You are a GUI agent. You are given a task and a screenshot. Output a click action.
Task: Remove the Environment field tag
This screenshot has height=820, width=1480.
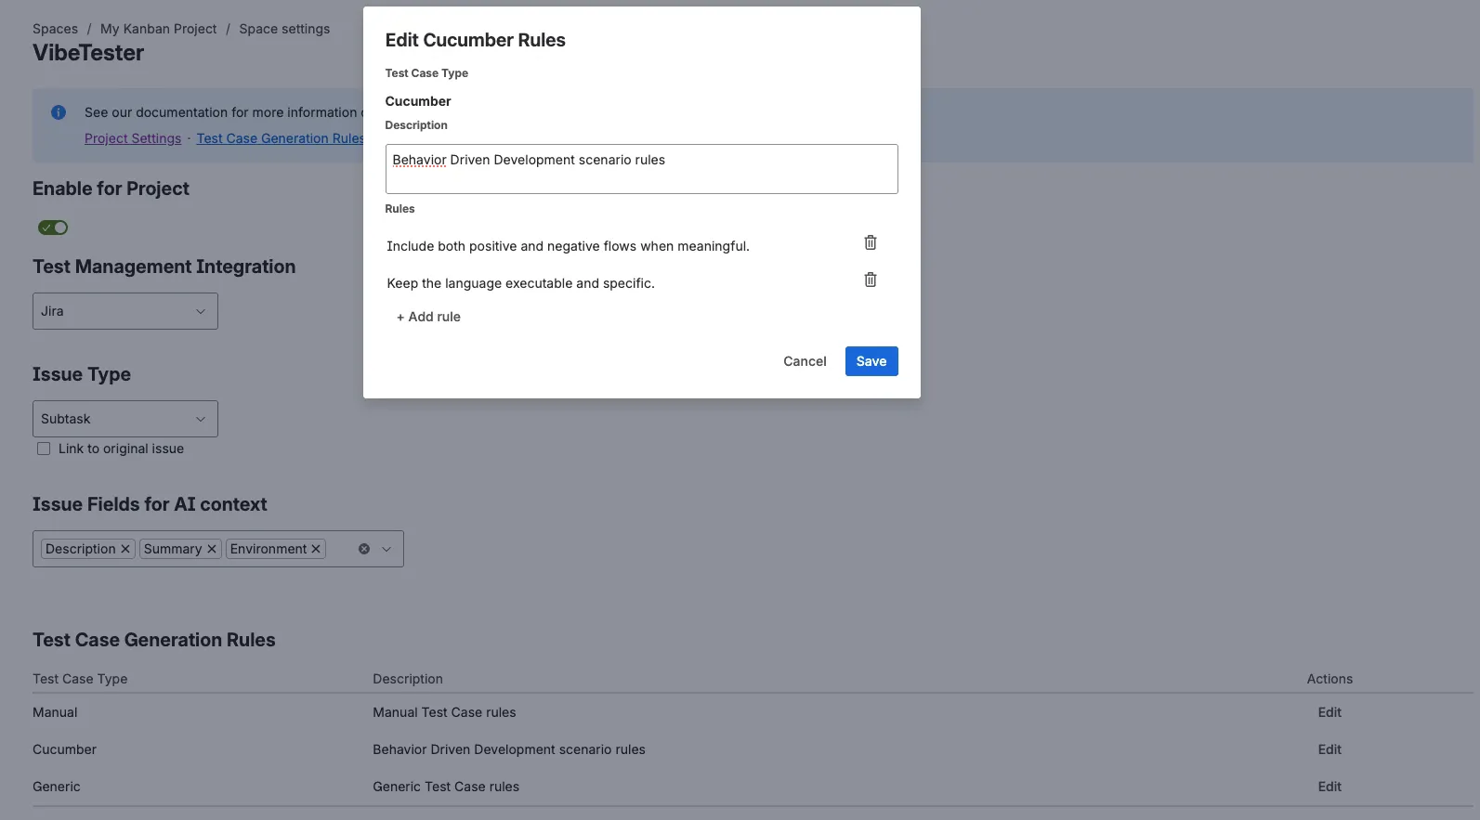[316, 549]
